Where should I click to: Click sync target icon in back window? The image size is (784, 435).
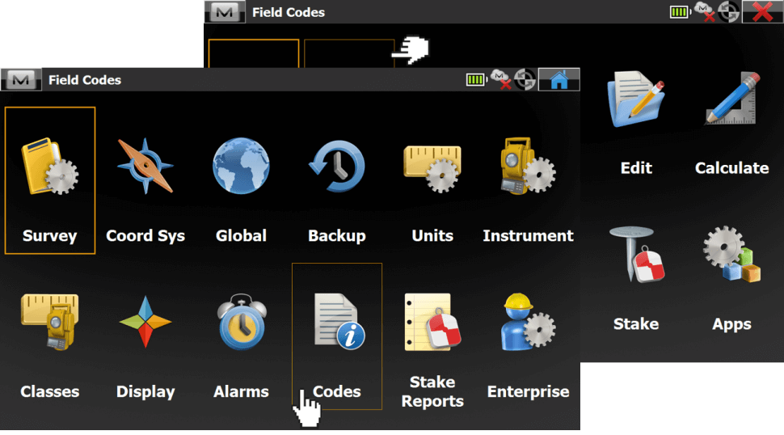pyautogui.click(x=728, y=11)
